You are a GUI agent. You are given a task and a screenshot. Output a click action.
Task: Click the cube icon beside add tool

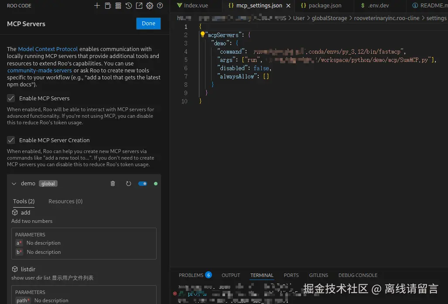(x=15, y=212)
